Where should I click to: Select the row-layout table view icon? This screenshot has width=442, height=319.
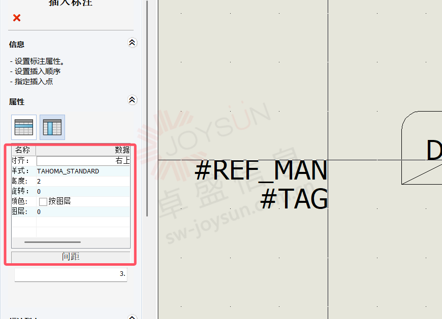[x=24, y=127]
